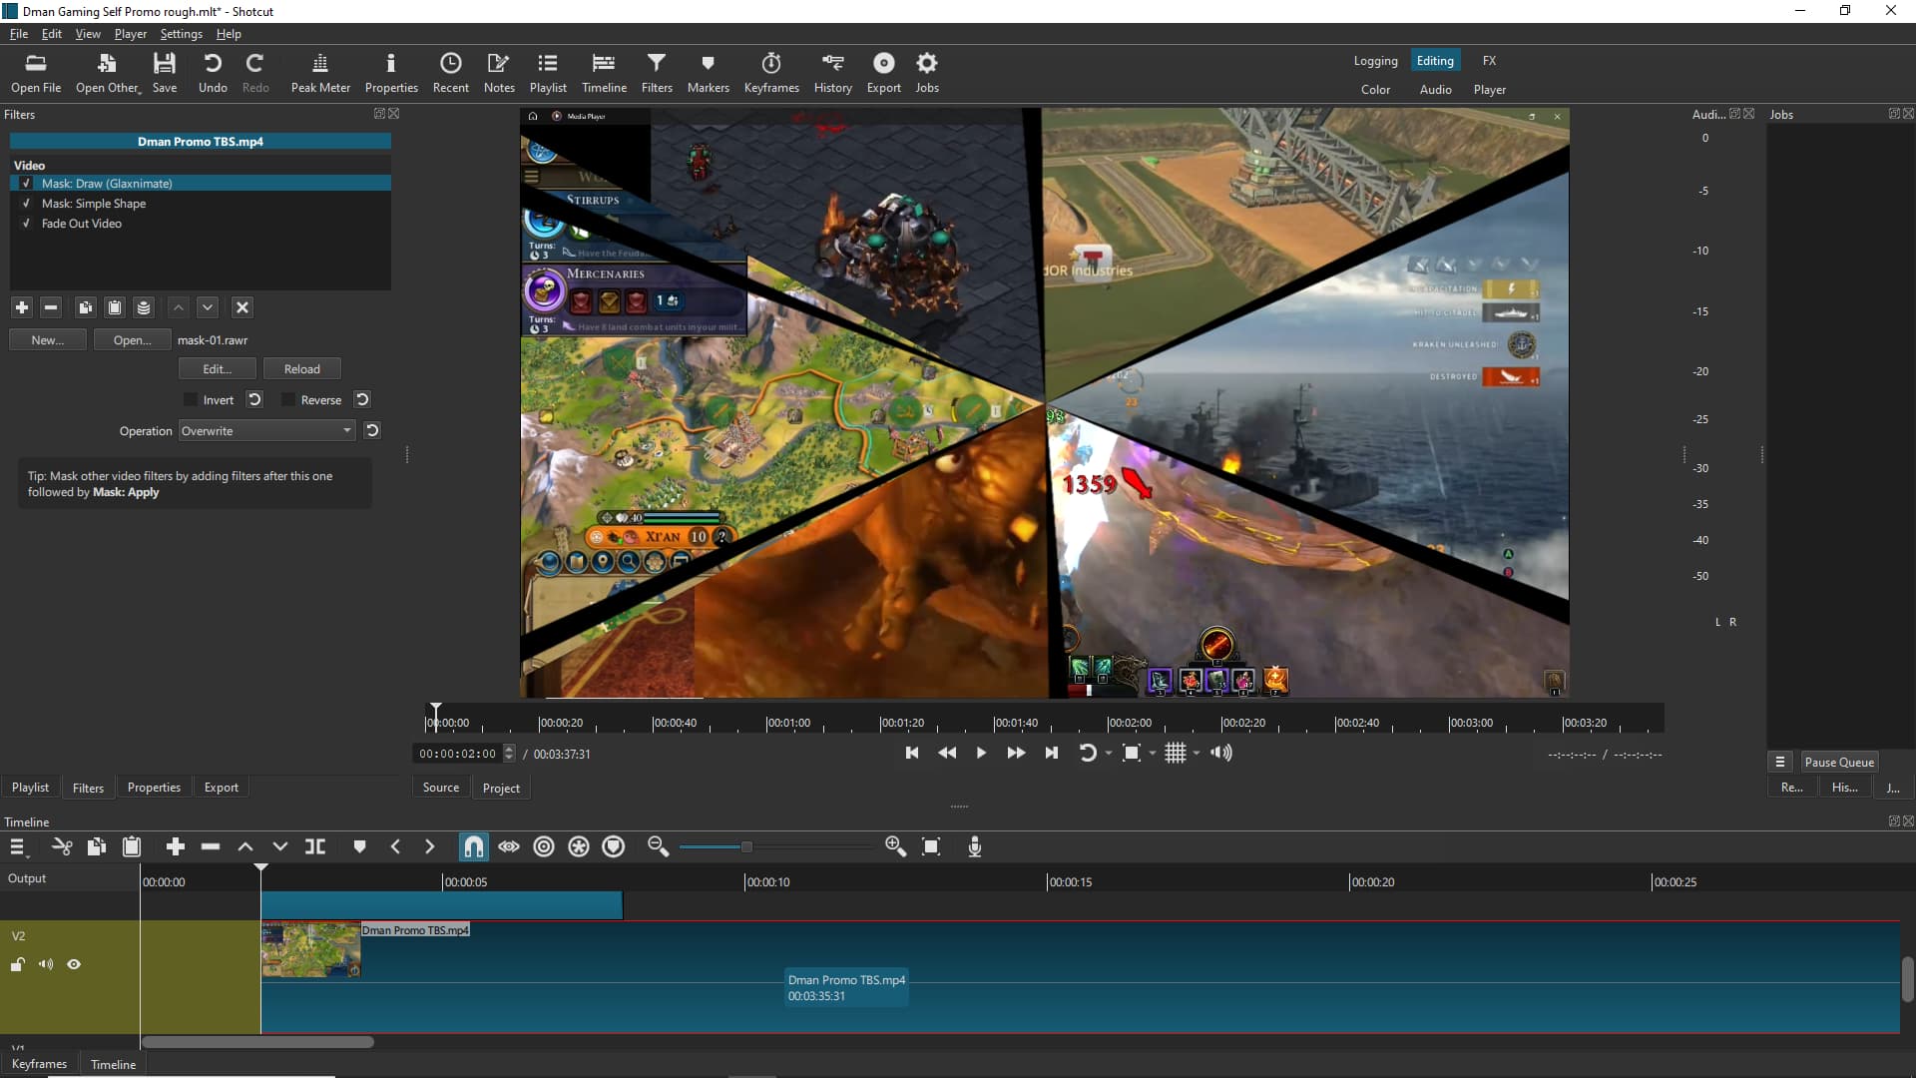The image size is (1916, 1078).
Task: Open the Keyframes panel from the toolbar
Action: pyautogui.click(x=770, y=73)
